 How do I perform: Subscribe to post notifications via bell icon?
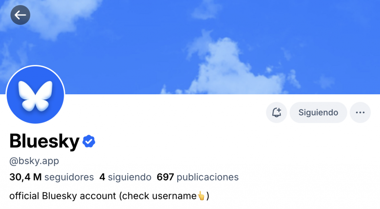pyautogui.click(x=276, y=112)
